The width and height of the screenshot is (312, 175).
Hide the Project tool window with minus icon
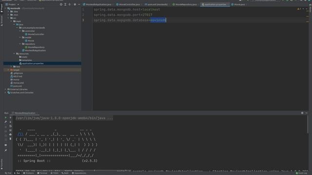pos(79,4)
